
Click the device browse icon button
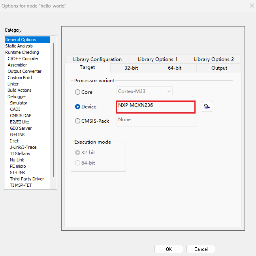coord(207,106)
